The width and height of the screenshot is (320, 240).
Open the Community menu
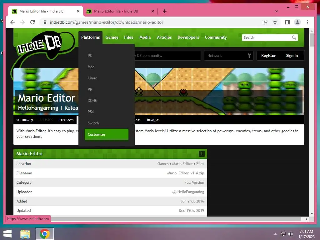click(216, 37)
